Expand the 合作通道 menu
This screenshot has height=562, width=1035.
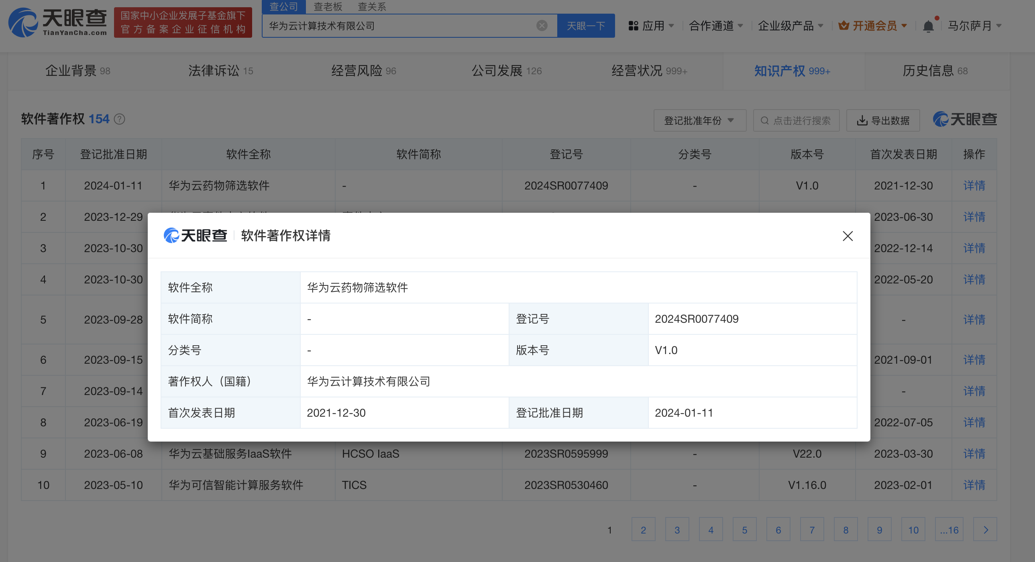pos(715,26)
